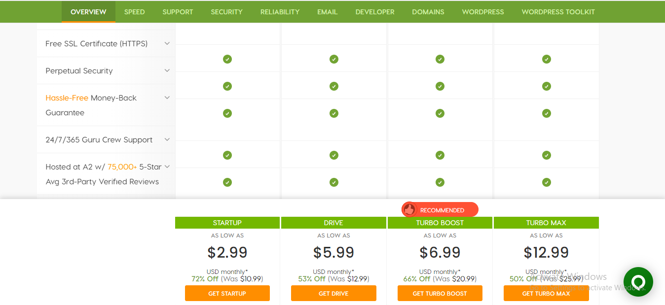Switch to the Speed tab
The image size is (665, 305).
pos(134,12)
